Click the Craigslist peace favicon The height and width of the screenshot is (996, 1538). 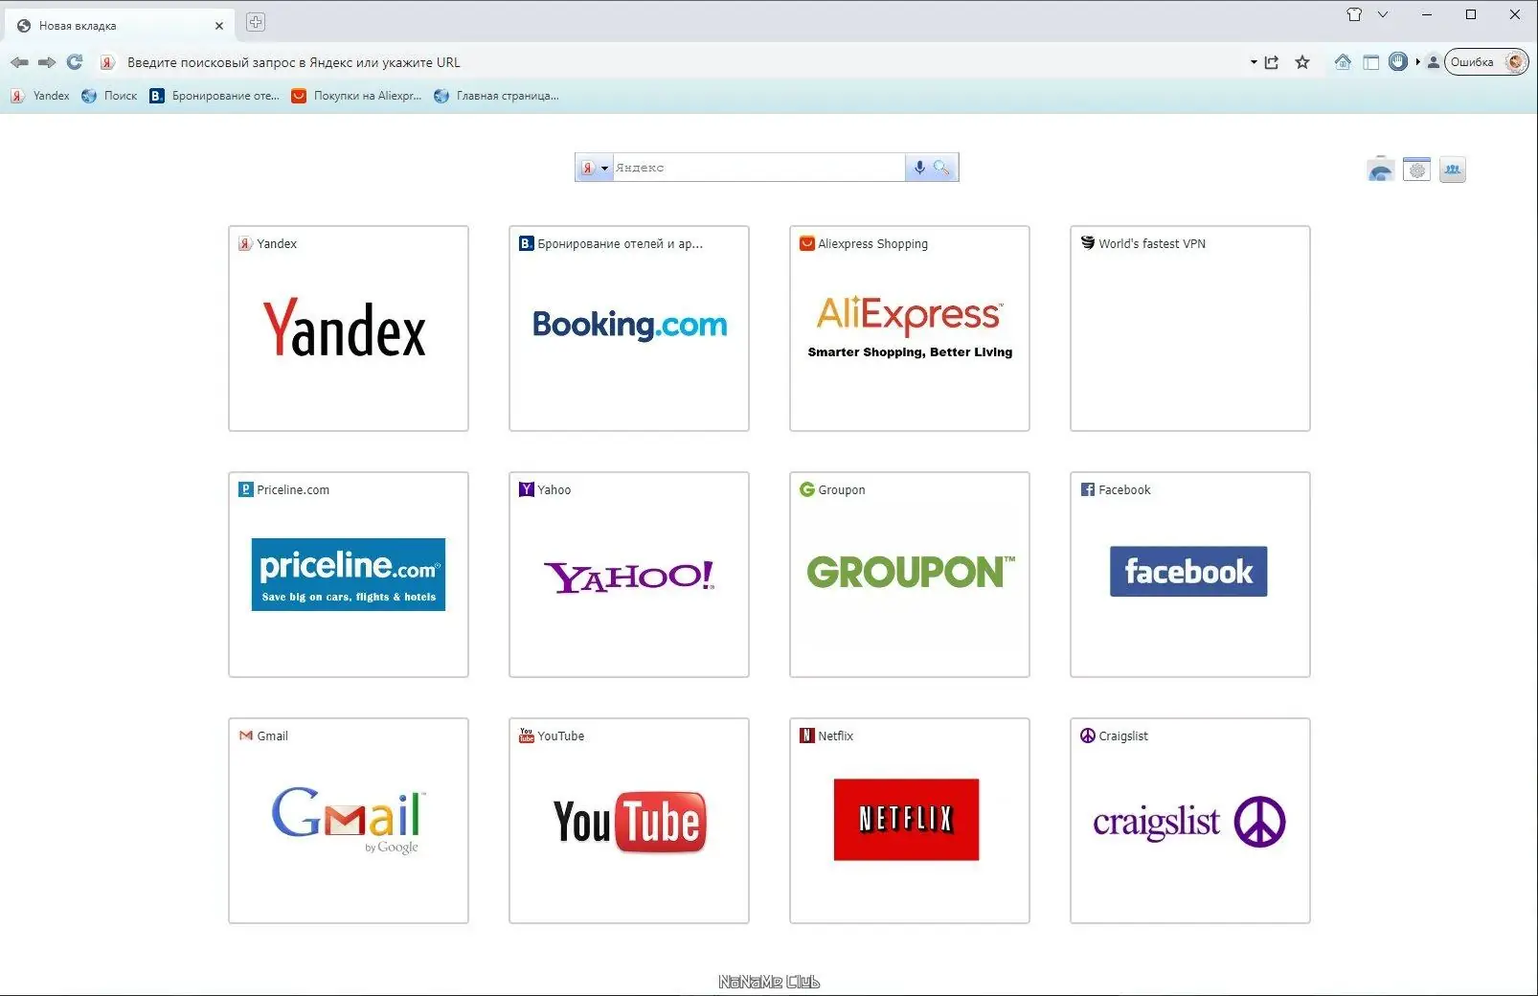pos(1088,736)
